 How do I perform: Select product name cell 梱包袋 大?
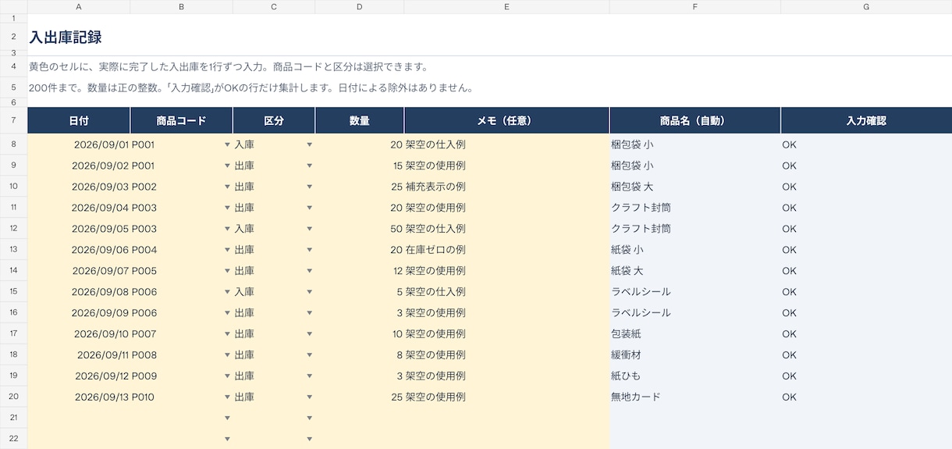(694, 187)
